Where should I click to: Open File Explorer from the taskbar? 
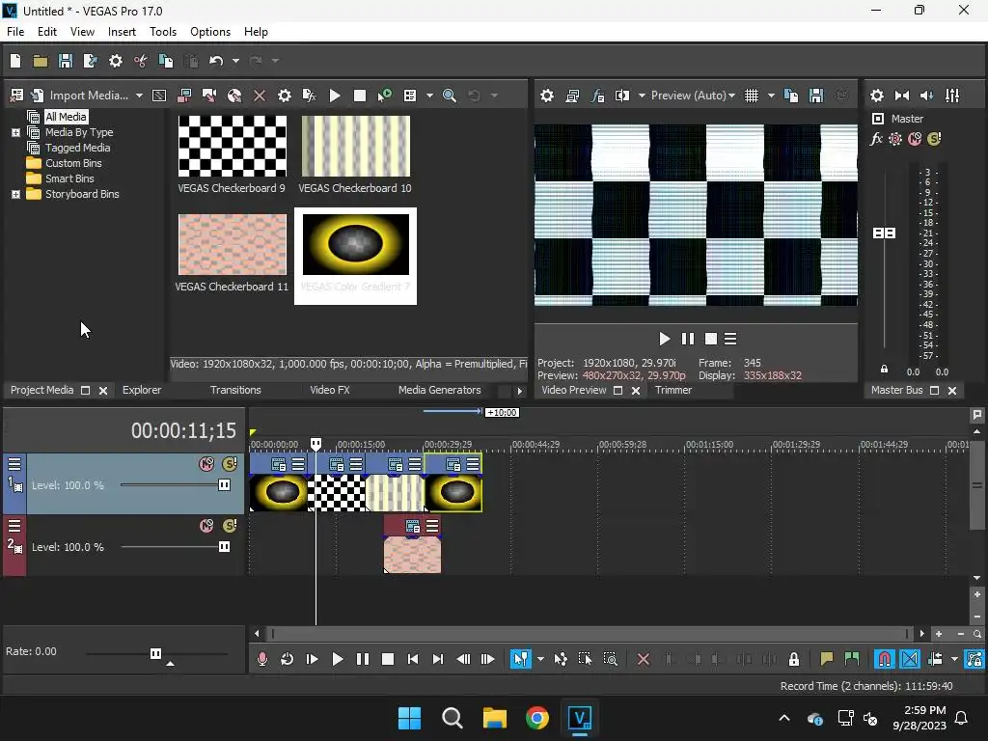pyautogui.click(x=495, y=718)
